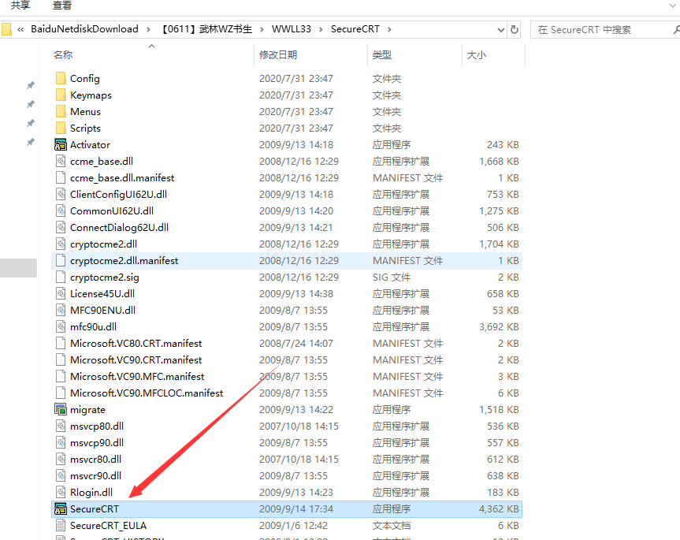Select the Scripts folder icon
The width and height of the screenshot is (680, 540).
pyautogui.click(x=61, y=128)
